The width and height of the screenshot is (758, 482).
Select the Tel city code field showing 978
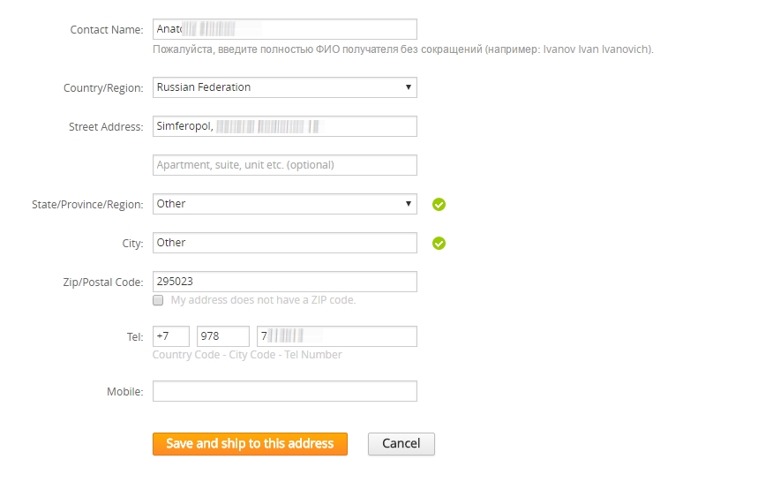coord(222,336)
